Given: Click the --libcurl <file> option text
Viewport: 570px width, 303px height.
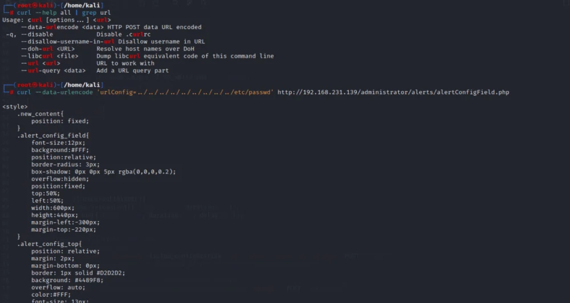Looking at the screenshot, I should click(50, 56).
